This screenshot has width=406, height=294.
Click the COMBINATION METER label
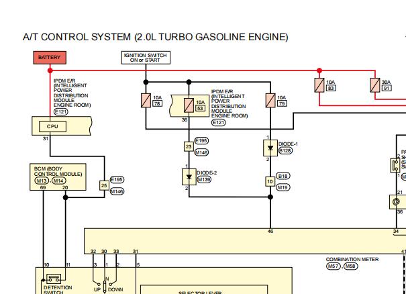click(x=352, y=259)
